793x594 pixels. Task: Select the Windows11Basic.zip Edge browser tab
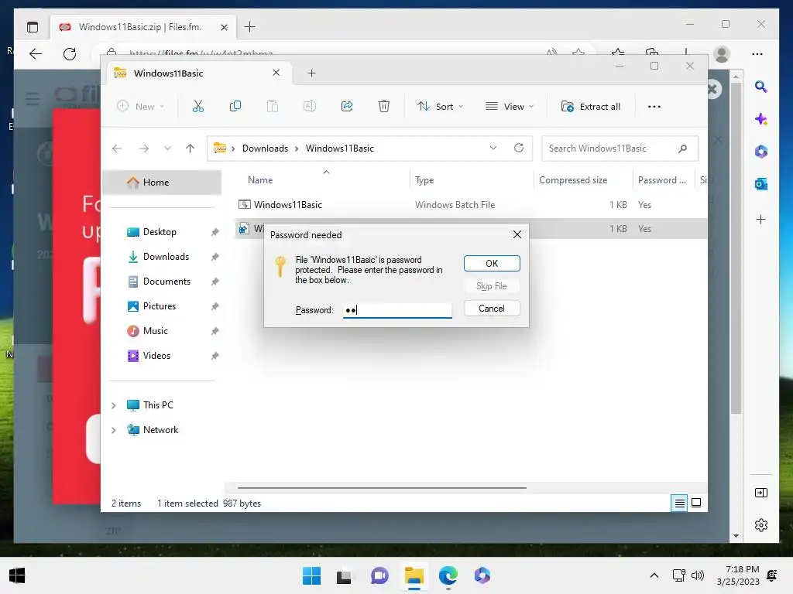[x=142, y=27]
